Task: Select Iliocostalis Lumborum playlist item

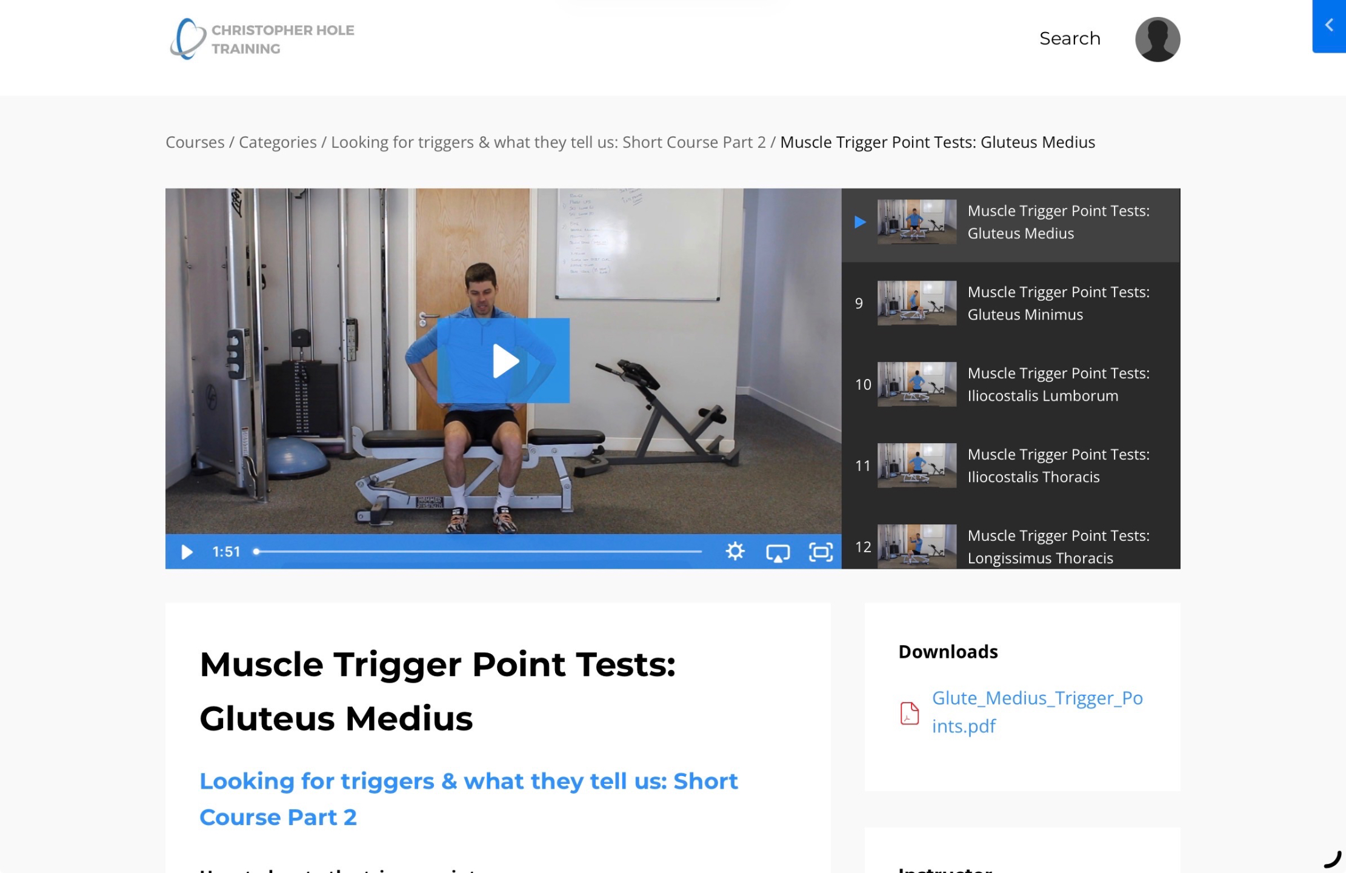Action: [x=1011, y=384]
